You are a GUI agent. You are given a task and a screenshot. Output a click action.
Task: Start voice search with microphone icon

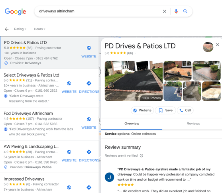(x=176, y=11)
